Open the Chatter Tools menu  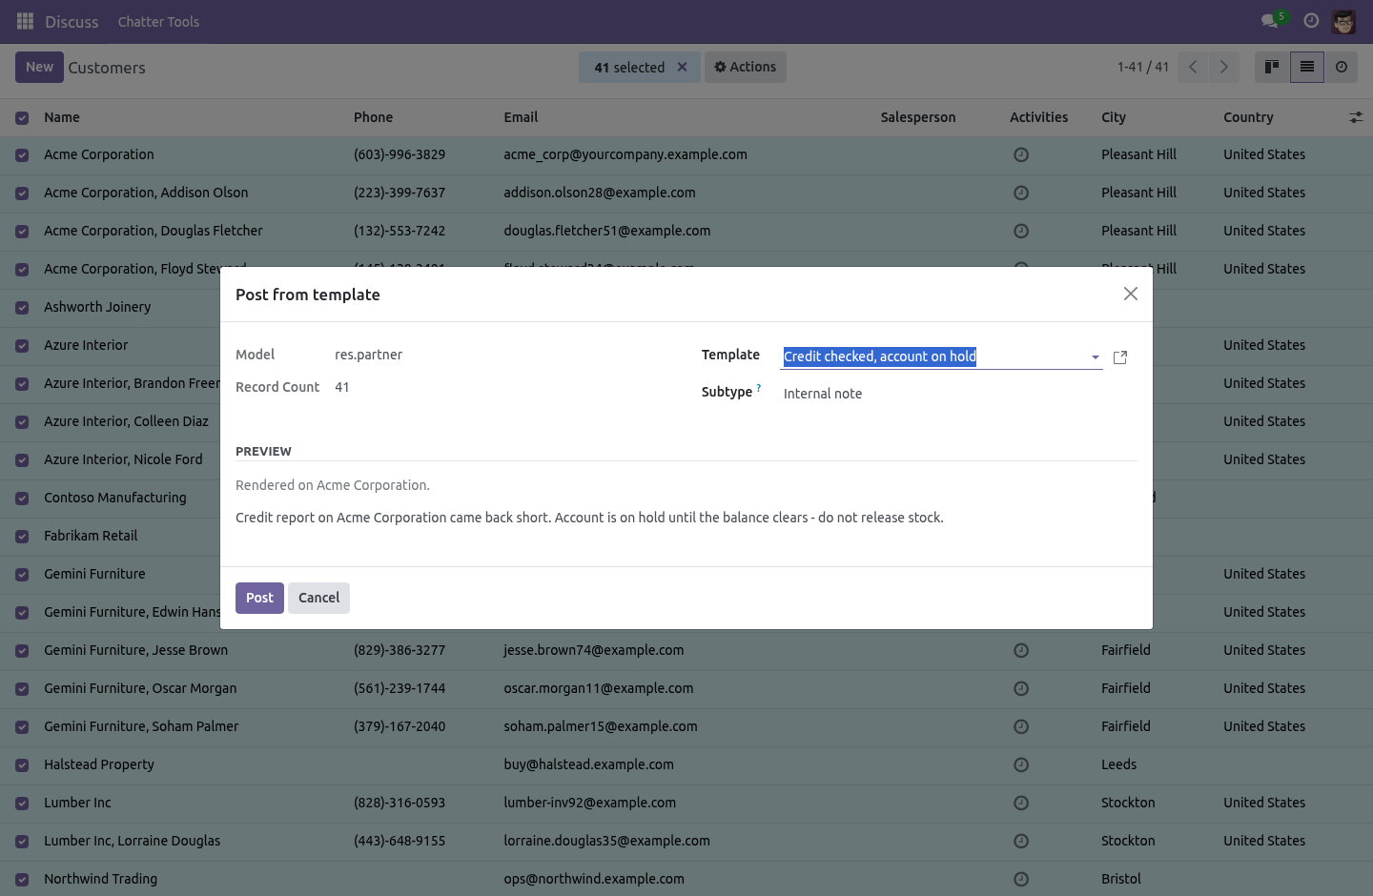pyautogui.click(x=158, y=21)
